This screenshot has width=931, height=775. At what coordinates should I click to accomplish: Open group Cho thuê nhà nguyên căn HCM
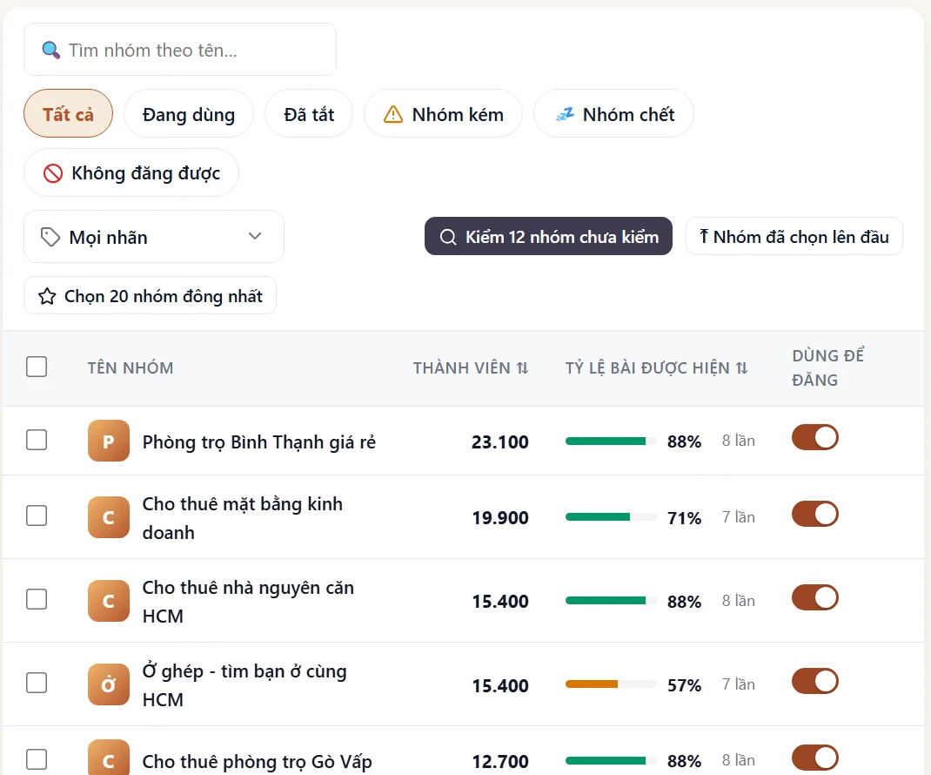(x=248, y=602)
